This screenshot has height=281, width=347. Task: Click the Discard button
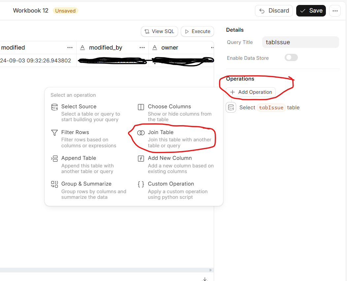pyautogui.click(x=274, y=11)
